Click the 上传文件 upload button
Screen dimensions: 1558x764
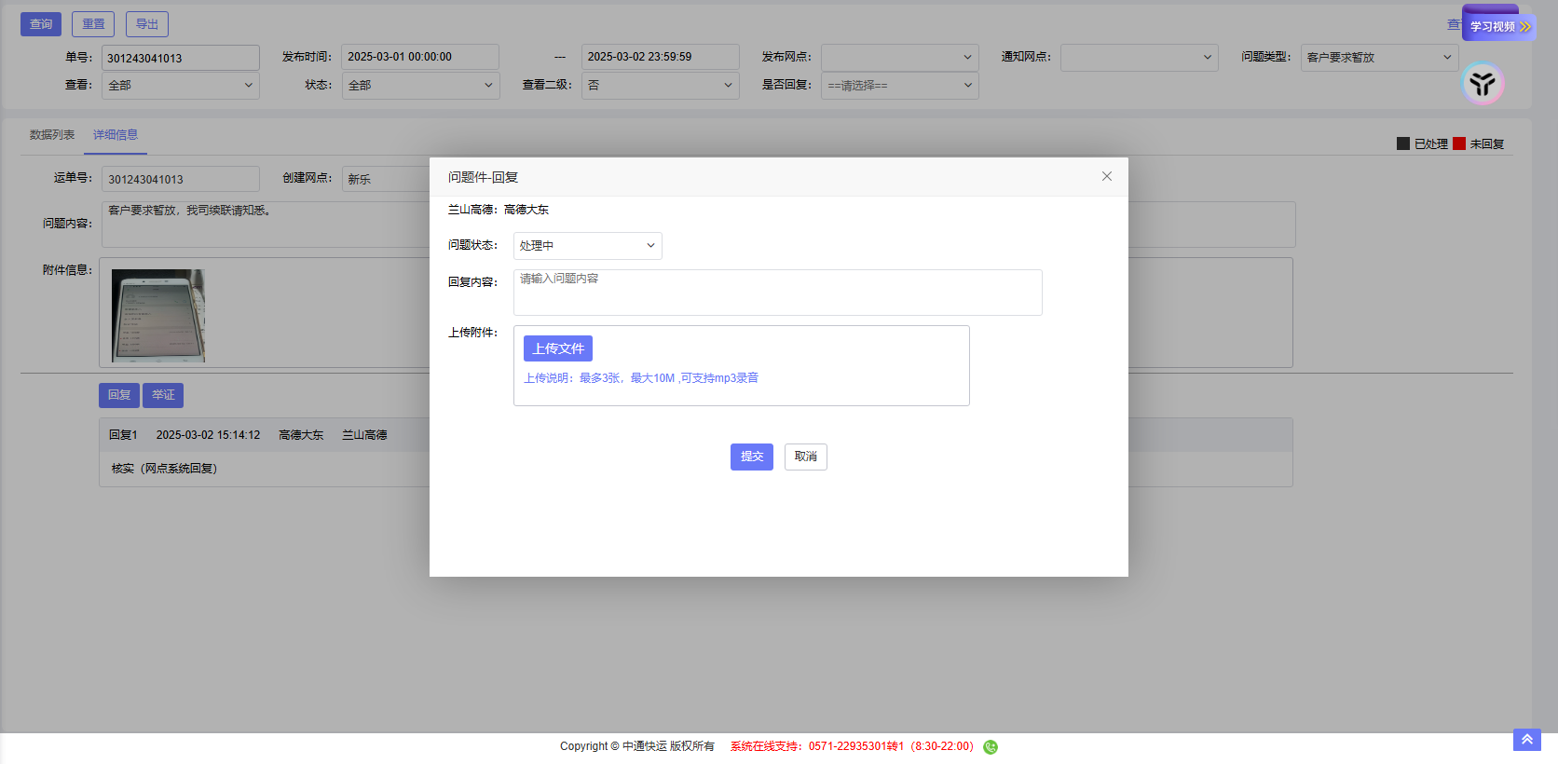coord(557,348)
